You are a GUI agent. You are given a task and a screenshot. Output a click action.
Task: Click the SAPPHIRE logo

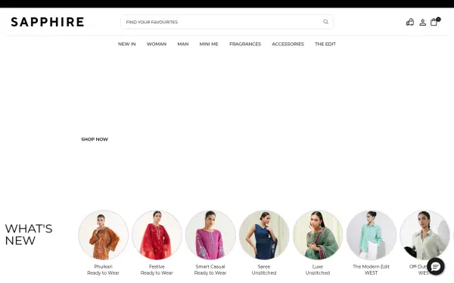[x=48, y=22]
